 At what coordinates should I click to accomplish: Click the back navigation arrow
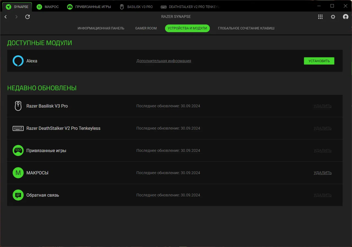coord(5,17)
